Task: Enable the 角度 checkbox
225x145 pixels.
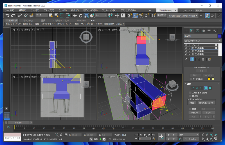Action: [x=190, y=109]
